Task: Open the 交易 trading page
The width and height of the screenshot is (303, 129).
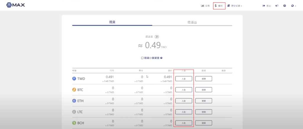Action: [205, 6]
